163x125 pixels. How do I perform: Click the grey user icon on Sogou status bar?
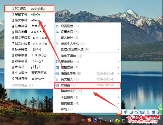pos(148,112)
